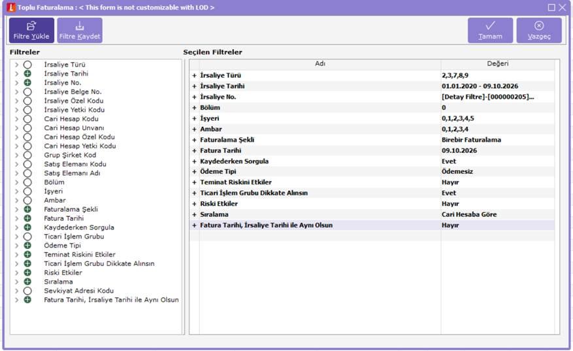Select the Sevkiyat Adresi Kodu tree item
The width and height of the screenshot is (573, 351).
pyautogui.click(x=79, y=291)
